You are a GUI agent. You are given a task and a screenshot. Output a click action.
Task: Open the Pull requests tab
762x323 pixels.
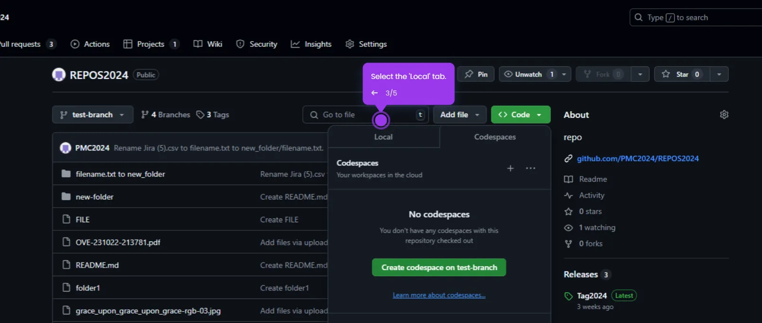coord(27,44)
